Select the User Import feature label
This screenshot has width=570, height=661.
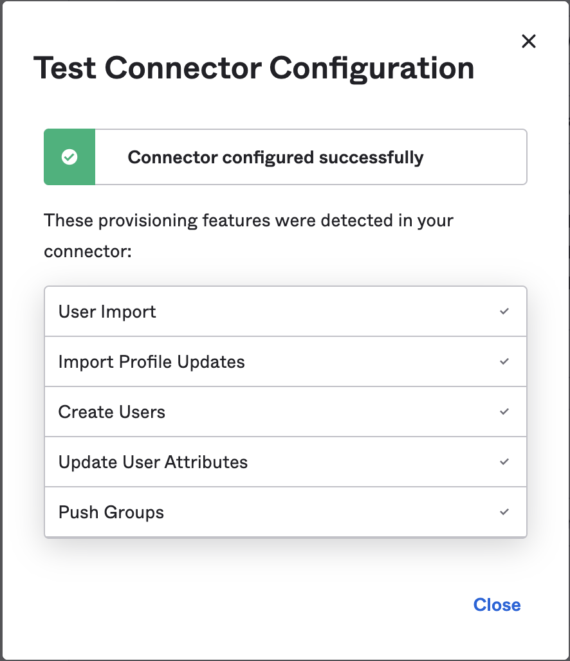[x=107, y=312]
